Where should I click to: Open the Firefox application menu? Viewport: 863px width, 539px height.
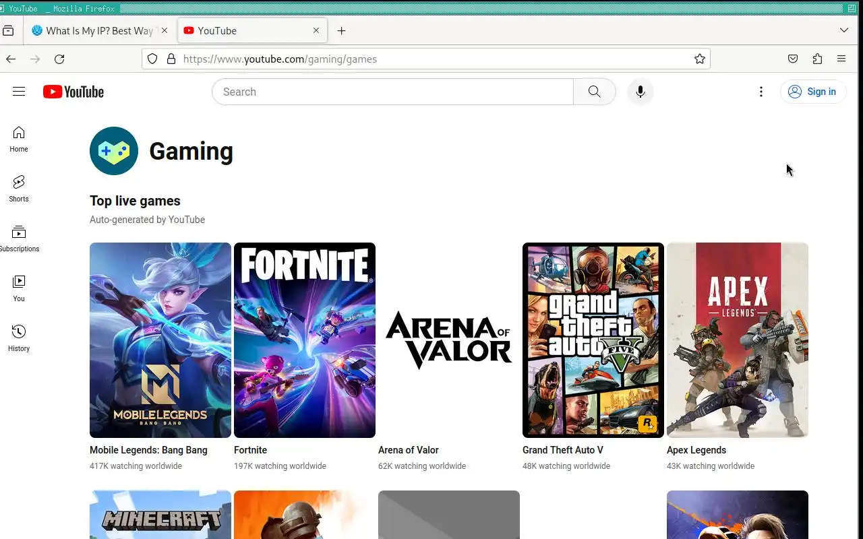click(841, 59)
